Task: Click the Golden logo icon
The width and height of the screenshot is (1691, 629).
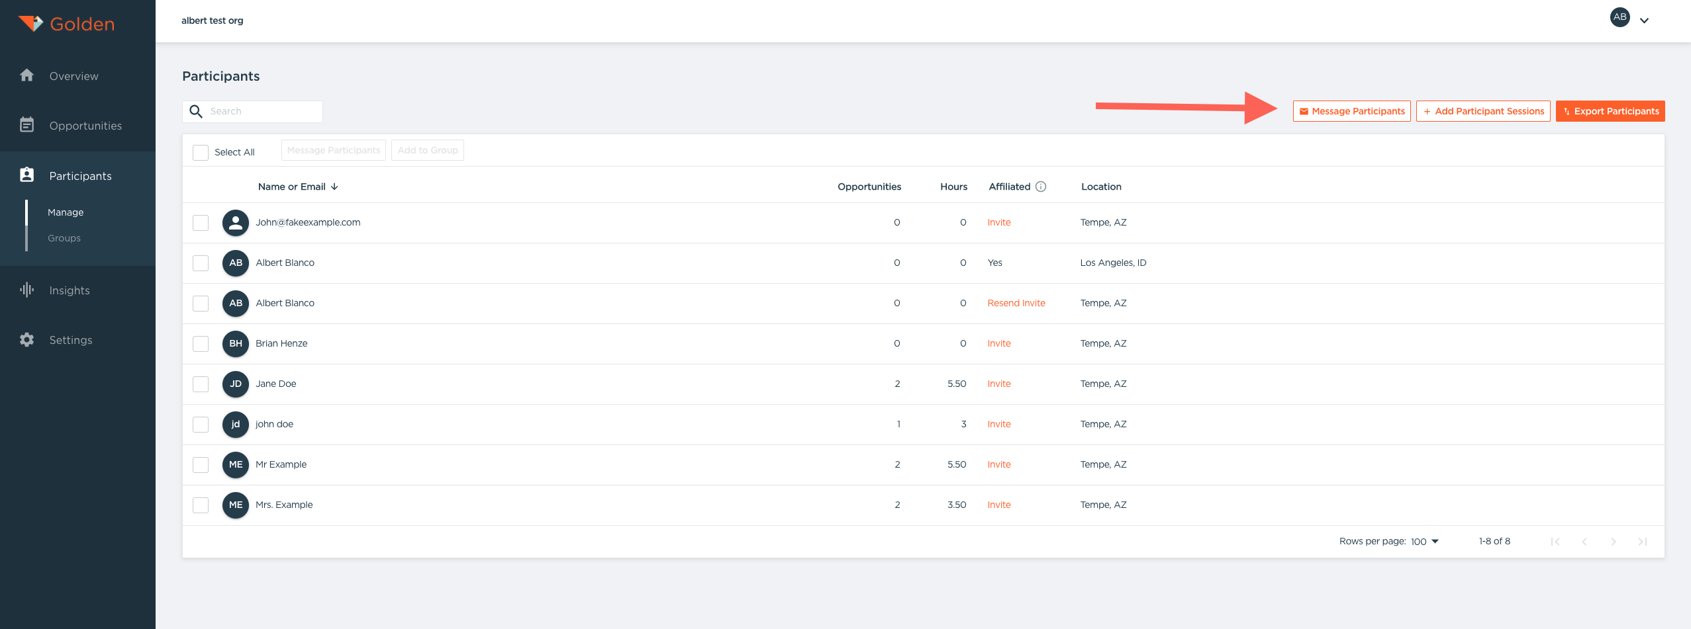Action: pos(30,24)
